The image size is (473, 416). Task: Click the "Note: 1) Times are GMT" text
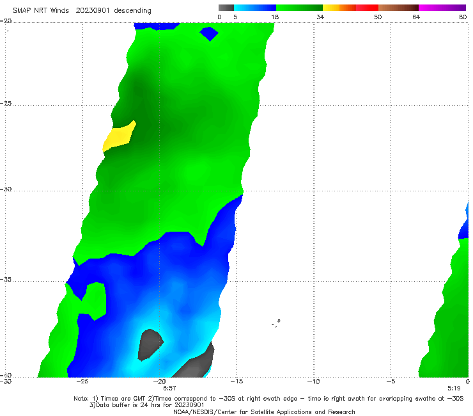[110, 399]
